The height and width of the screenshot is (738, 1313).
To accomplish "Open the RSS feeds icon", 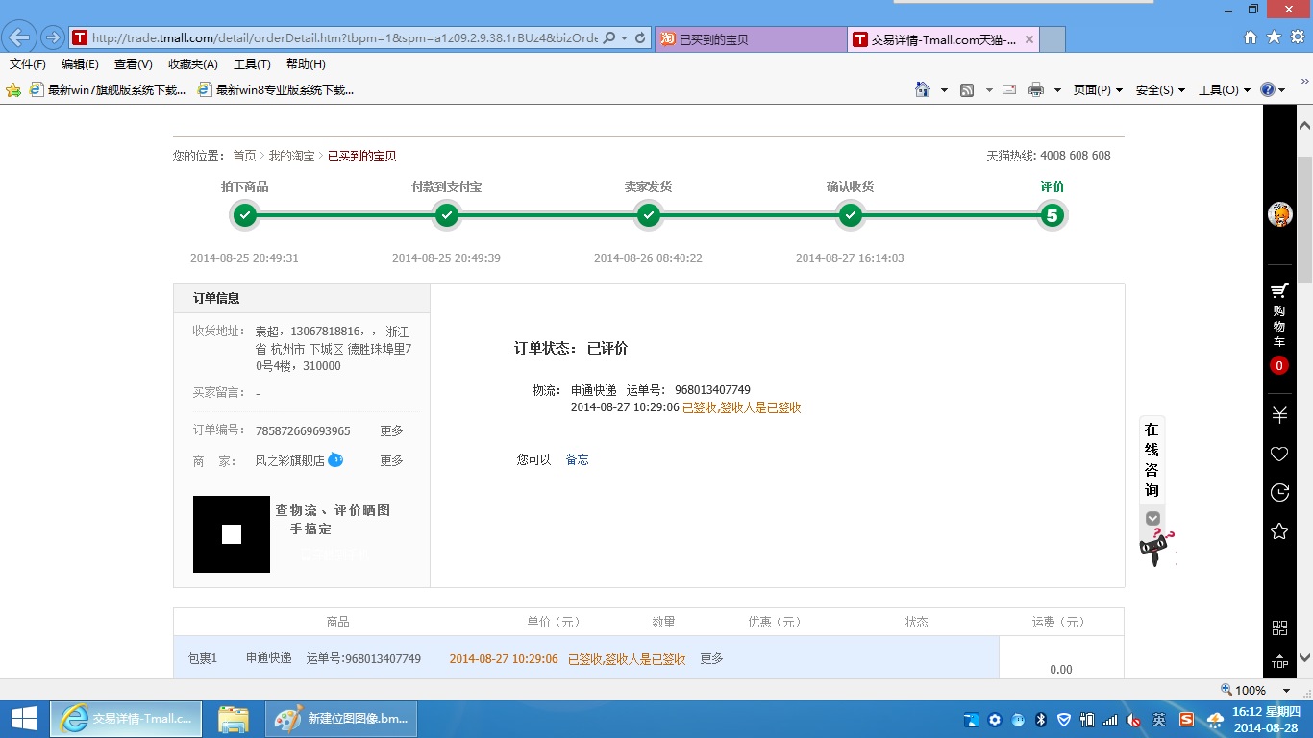I will click(x=967, y=89).
